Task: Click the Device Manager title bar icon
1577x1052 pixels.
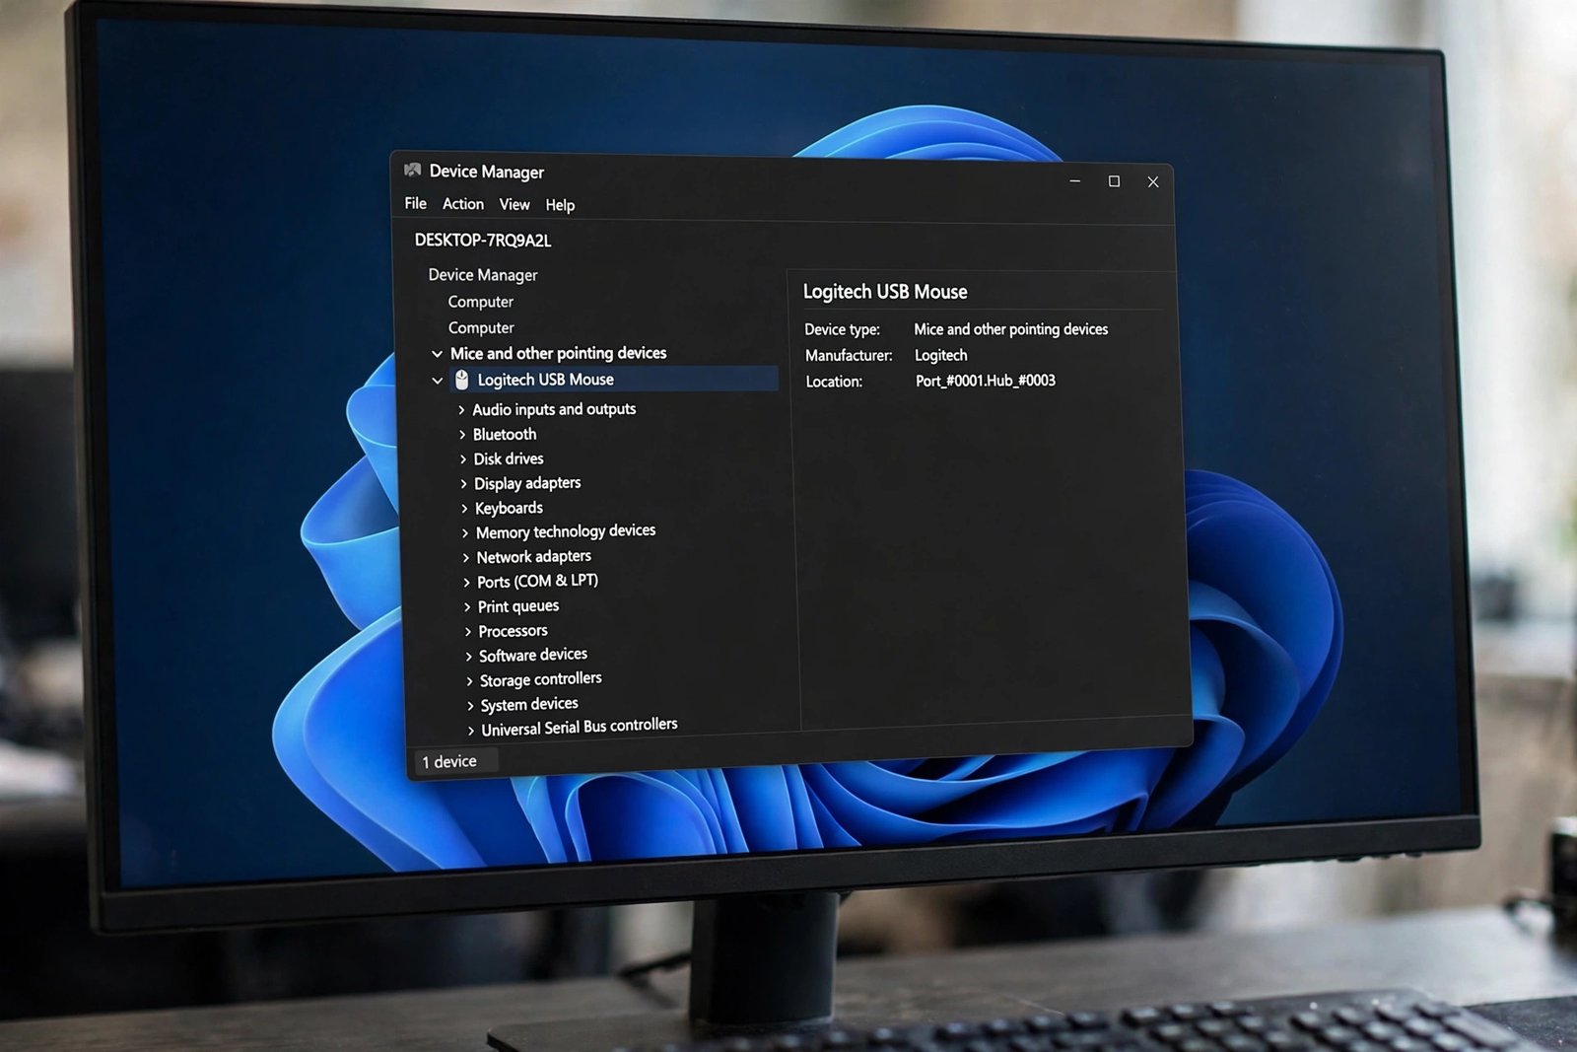Action: [413, 171]
